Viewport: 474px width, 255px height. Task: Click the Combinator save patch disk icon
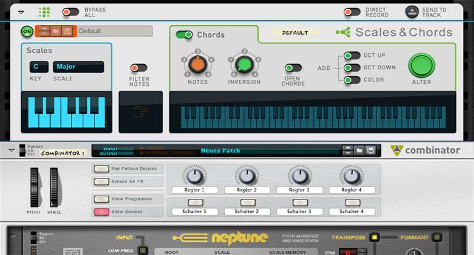coord(370,150)
